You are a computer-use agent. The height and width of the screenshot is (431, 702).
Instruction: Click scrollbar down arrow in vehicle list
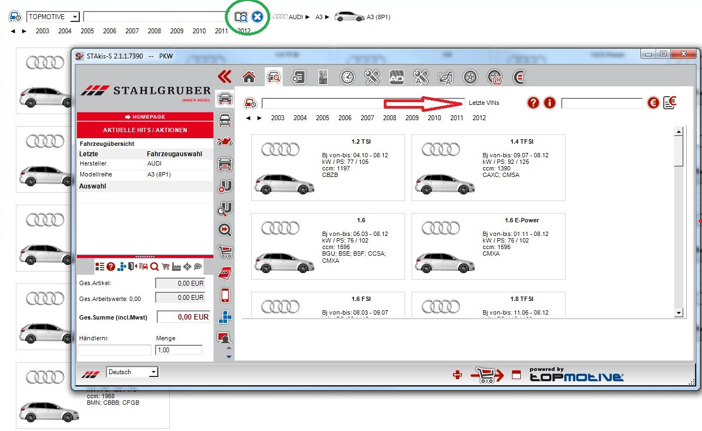coord(679,313)
